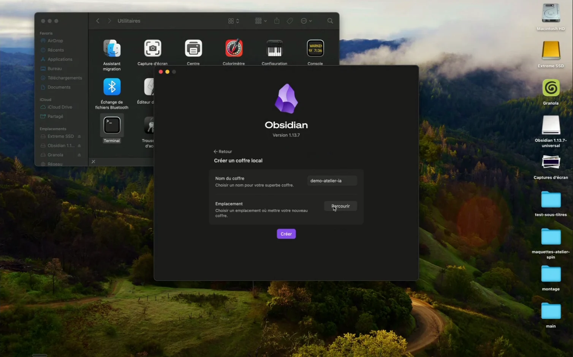
Task: Click the Finder tags icon
Action: pos(290,21)
